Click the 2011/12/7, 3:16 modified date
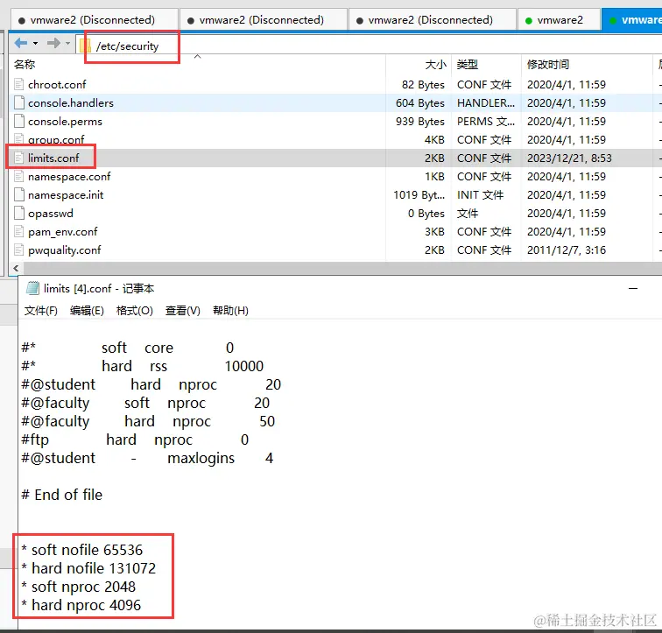Screen dimensions: 662x633 click(x=567, y=250)
